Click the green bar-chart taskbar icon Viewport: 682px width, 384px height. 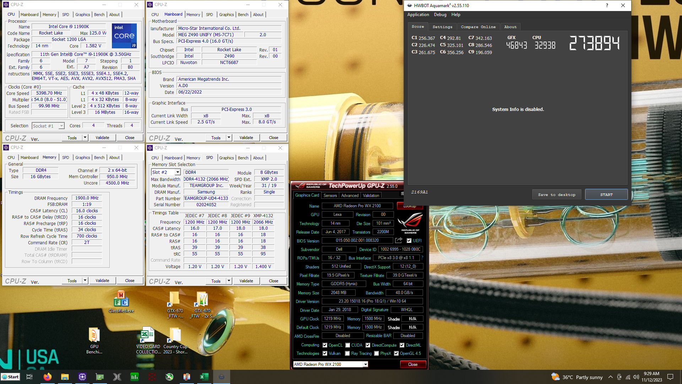[x=134, y=377]
